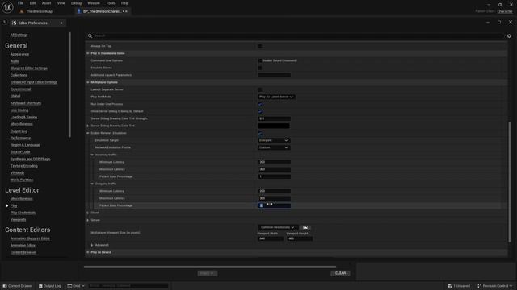The image size is (517, 290).
Task: Click the Revision Control icon
Action: (479, 286)
